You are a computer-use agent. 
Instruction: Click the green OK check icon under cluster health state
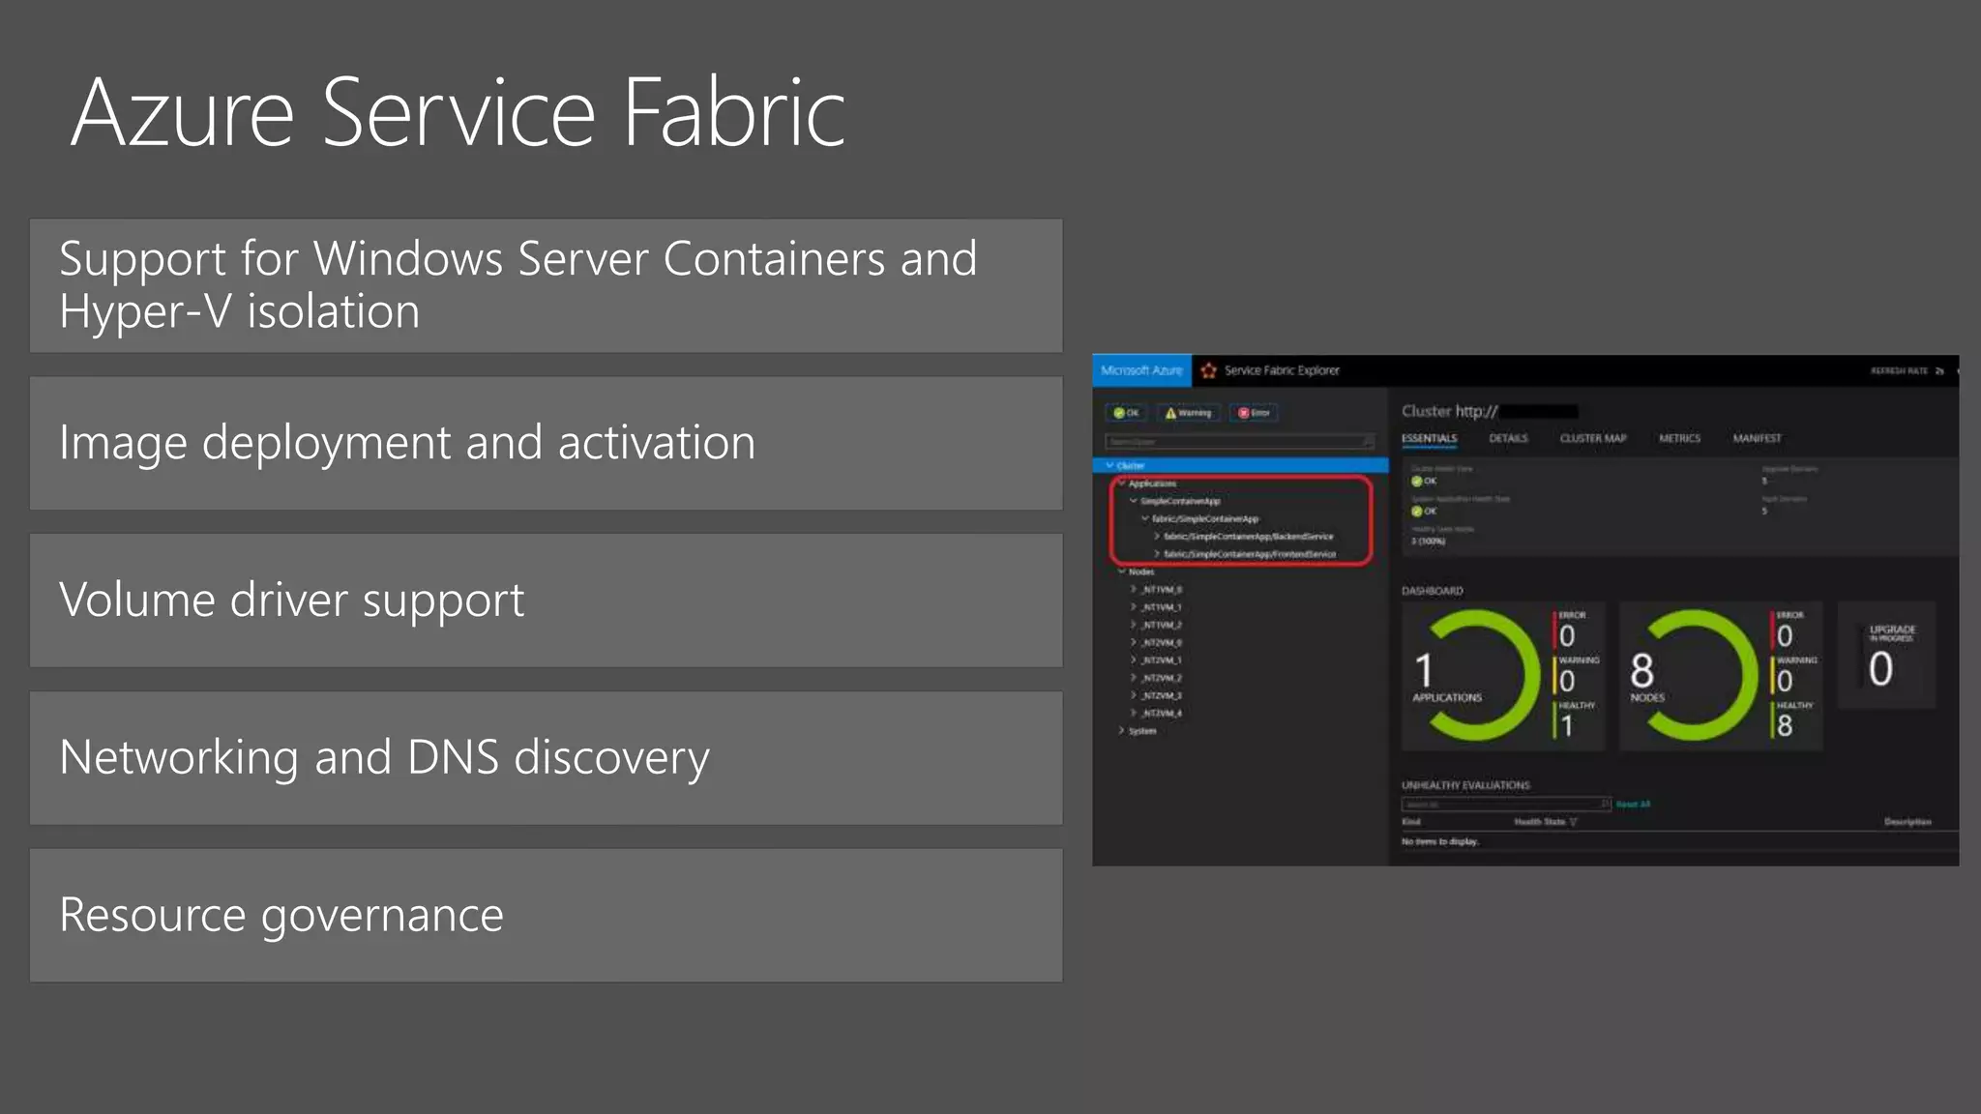(1416, 482)
